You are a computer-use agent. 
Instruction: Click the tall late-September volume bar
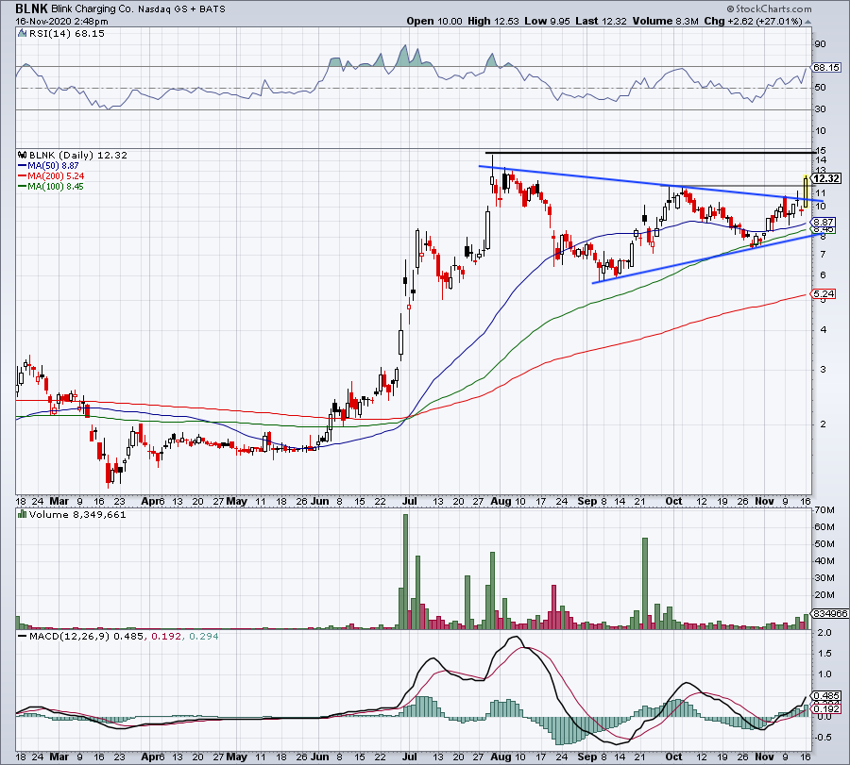click(645, 583)
